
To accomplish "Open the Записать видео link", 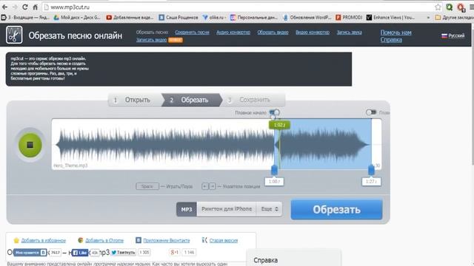I will [151, 40].
